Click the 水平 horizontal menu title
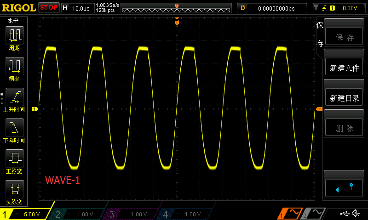 (13, 21)
